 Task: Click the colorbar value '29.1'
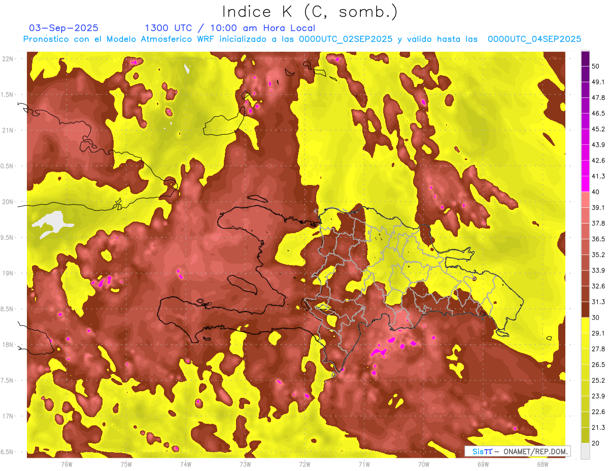[x=598, y=333]
